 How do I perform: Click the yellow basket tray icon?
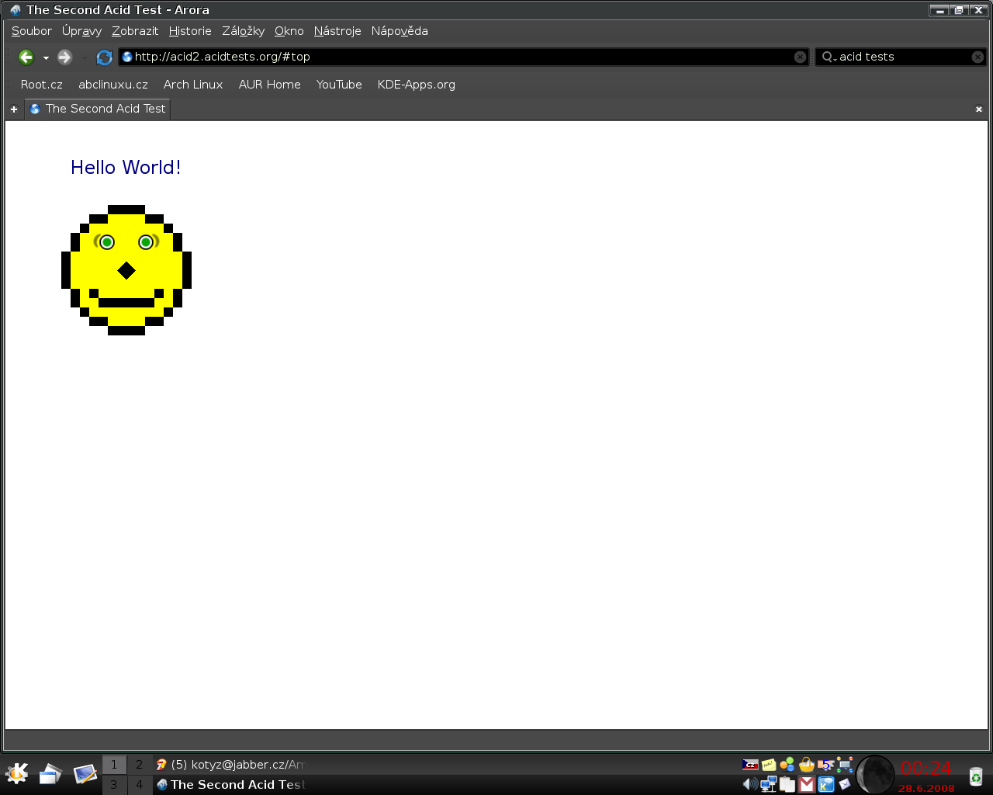click(x=807, y=765)
